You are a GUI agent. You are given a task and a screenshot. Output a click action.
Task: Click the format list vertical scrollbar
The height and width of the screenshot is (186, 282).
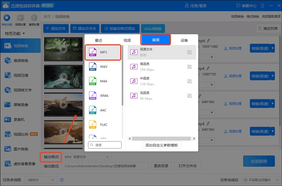click(123, 75)
